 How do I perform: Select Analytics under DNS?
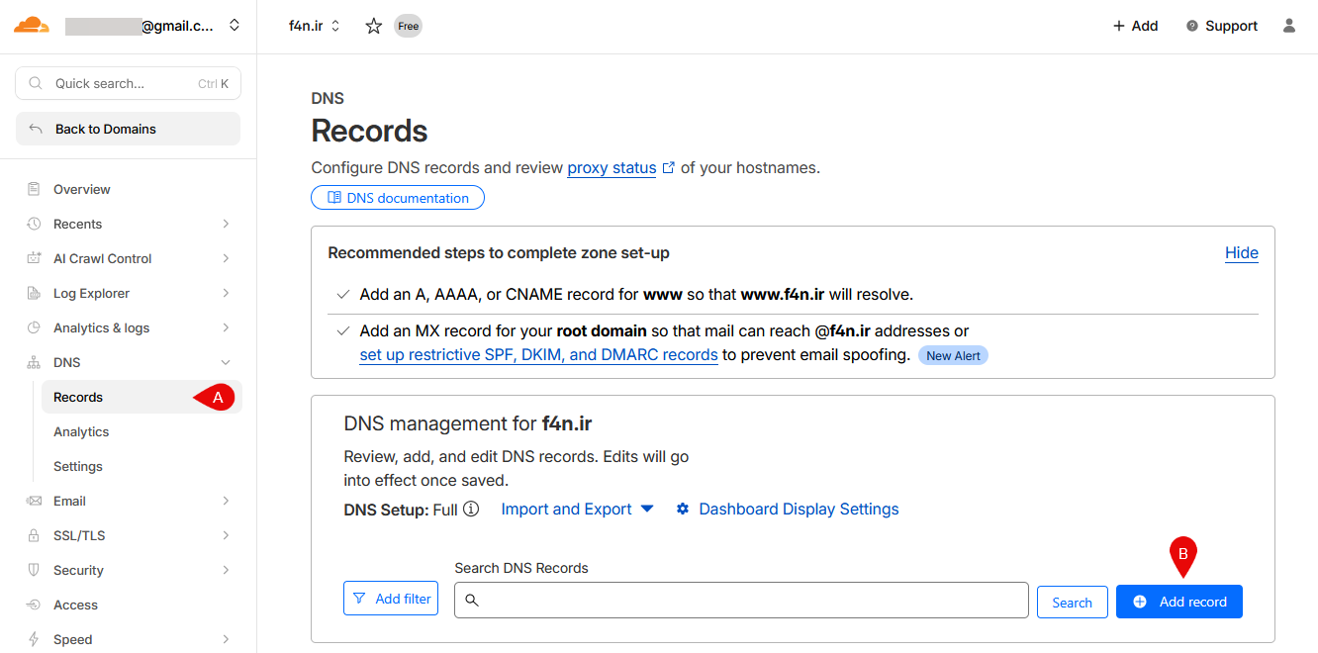tap(81, 431)
